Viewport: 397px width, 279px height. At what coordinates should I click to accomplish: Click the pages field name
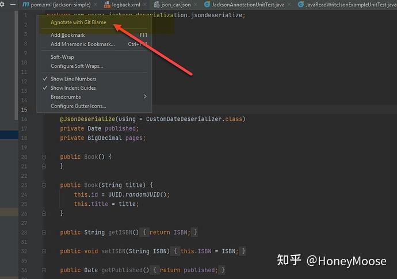click(x=134, y=138)
